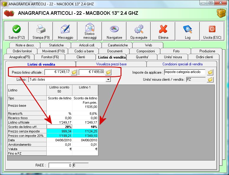
Task: Open Storico messaggi toolbar button
Action: (x=90, y=31)
